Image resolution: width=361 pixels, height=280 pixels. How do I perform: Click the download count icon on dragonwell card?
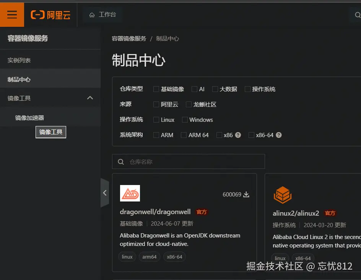pyautogui.click(x=247, y=195)
